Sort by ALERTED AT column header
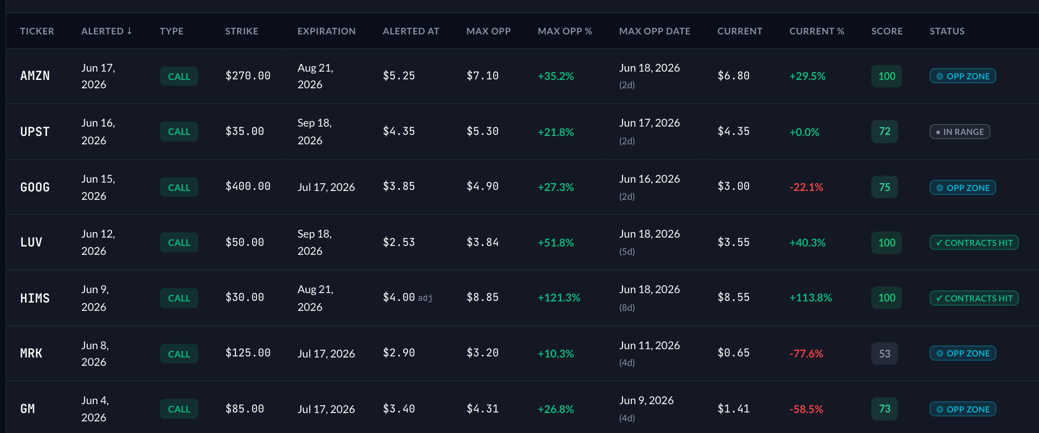This screenshot has width=1039, height=433. (x=411, y=31)
